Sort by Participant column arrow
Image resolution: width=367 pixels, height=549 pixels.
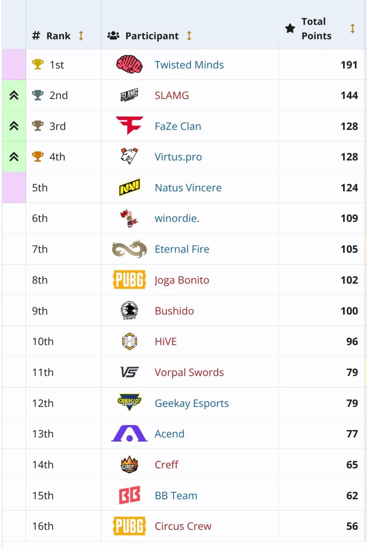[x=189, y=36]
